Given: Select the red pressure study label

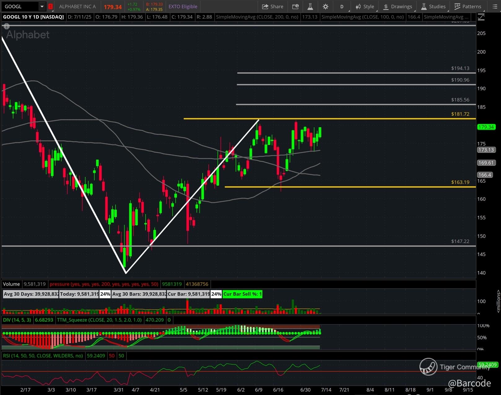Looking at the screenshot, I should pos(104,284).
